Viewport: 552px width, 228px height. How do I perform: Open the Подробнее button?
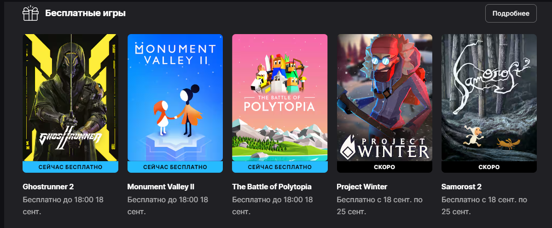point(511,13)
